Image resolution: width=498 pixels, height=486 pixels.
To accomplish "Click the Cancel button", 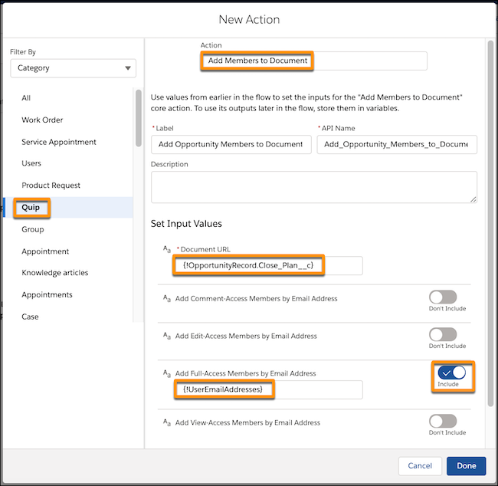I will pos(420,466).
